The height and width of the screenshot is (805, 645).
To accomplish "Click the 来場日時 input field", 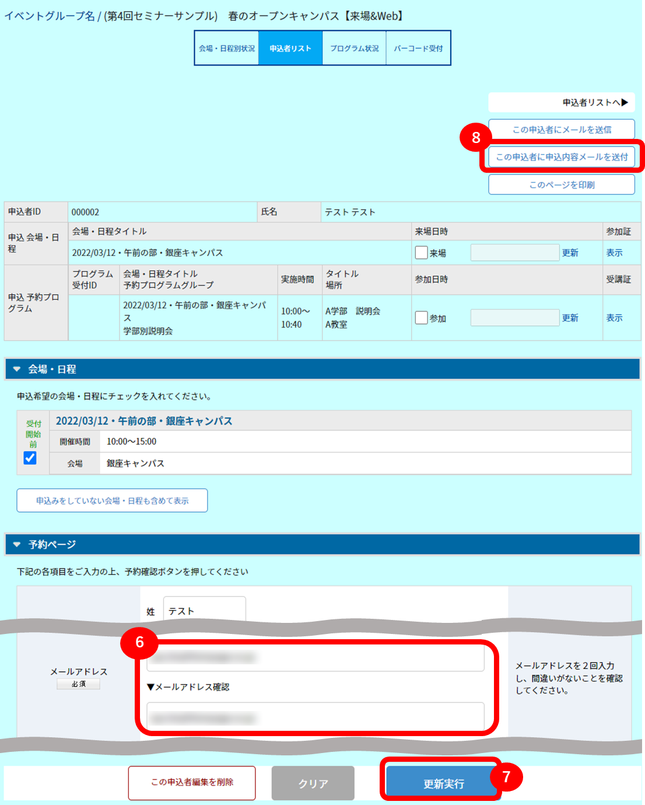I will (x=515, y=253).
